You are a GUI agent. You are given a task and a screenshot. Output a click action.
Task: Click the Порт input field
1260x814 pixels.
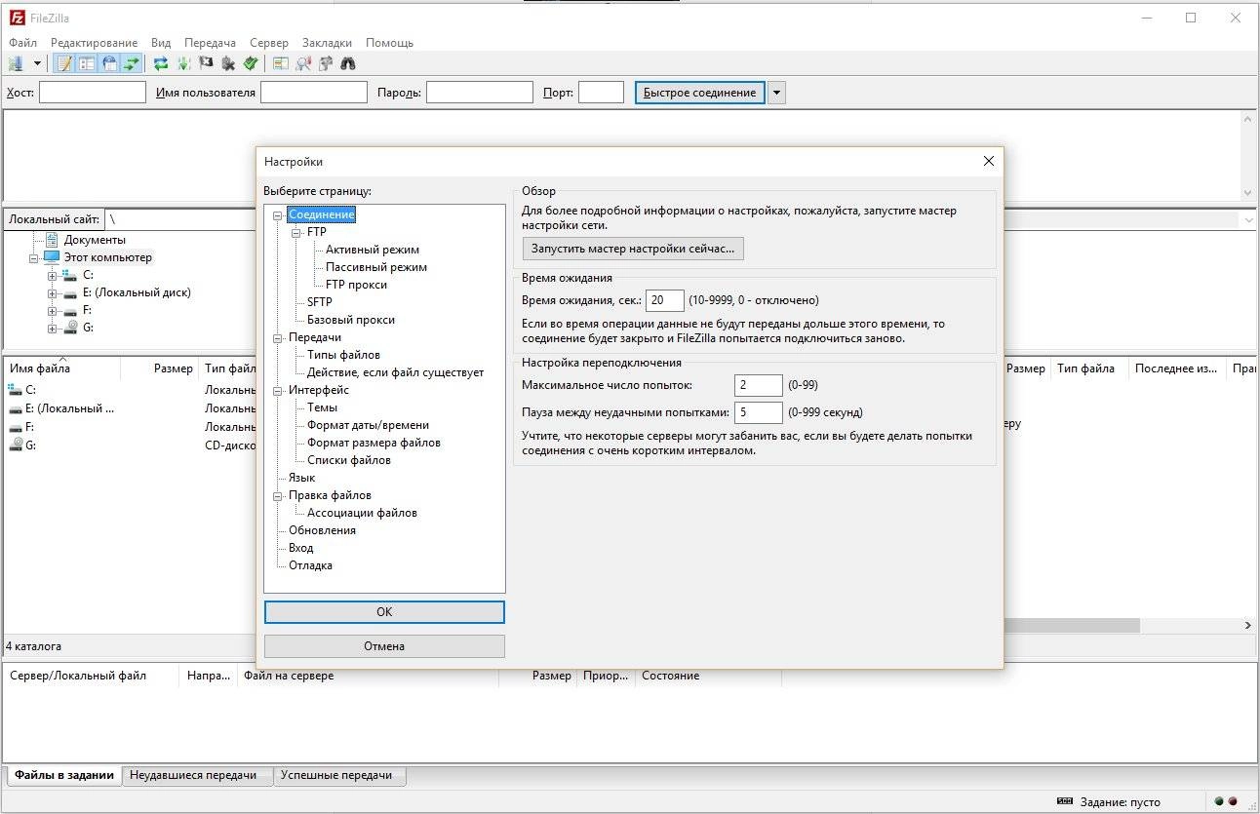pyautogui.click(x=601, y=93)
